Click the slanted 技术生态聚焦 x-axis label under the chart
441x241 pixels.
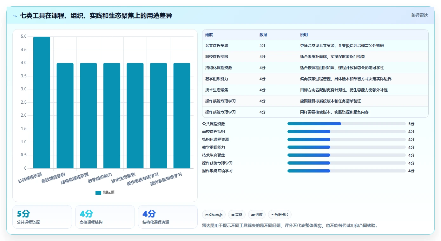(123, 178)
